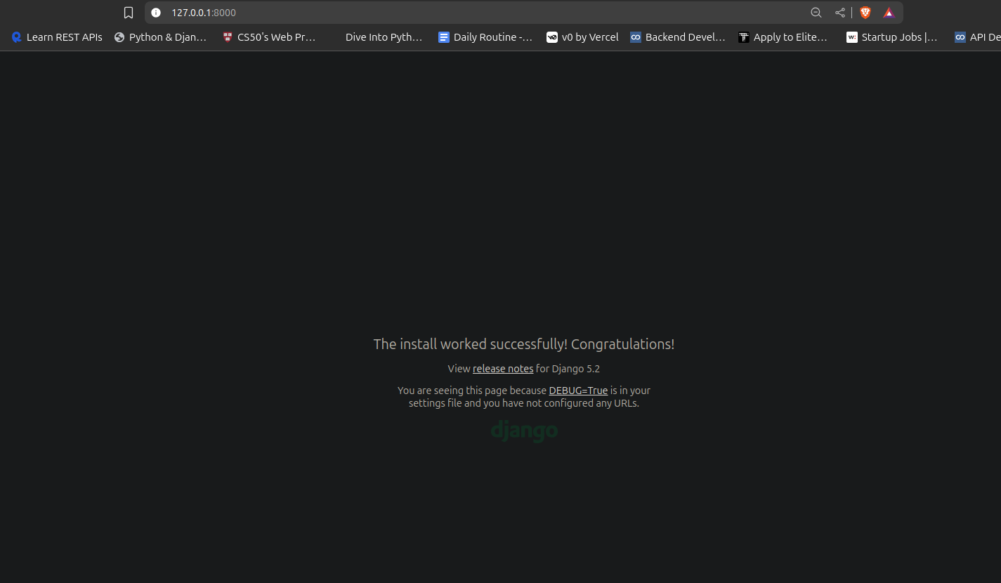Open the v0 by Vercel bookmark
This screenshot has height=583, width=1001.
(583, 37)
